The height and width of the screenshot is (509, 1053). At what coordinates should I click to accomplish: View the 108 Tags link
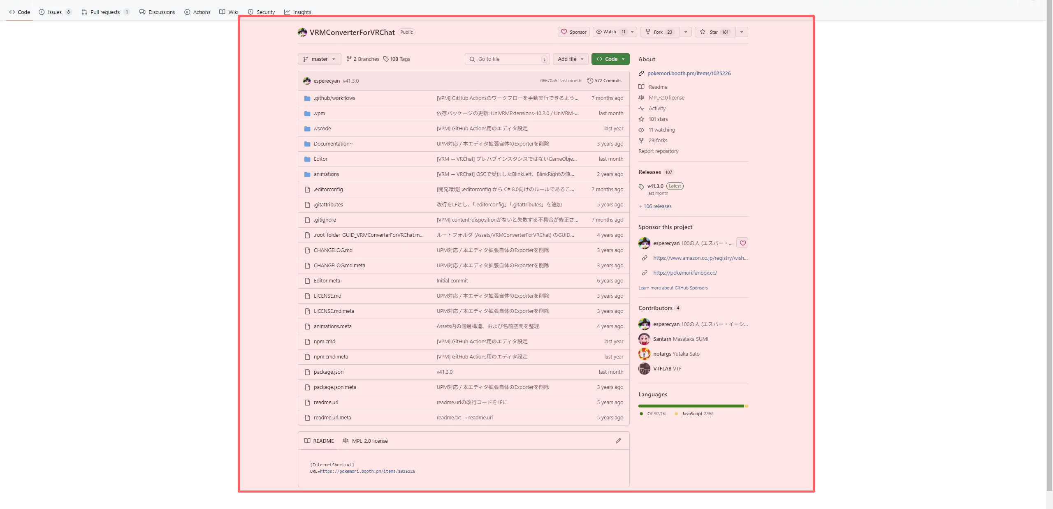[x=397, y=59]
